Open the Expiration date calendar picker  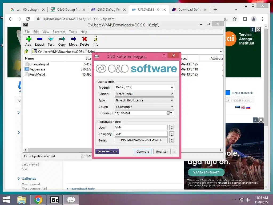[x=170, y=113]
